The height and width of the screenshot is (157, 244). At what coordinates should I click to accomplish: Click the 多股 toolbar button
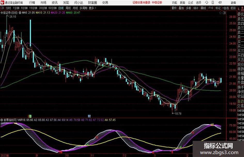tap(188, 8)
